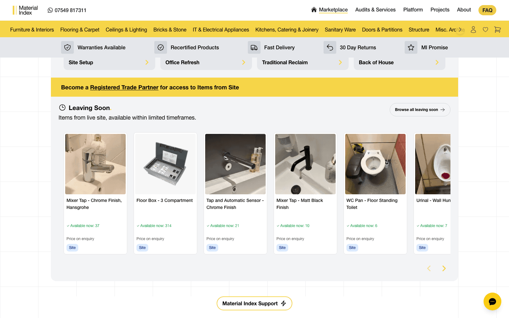Click Warranties Available label
The height and width of the screenshot is (318, 509).
pos(101,47)
